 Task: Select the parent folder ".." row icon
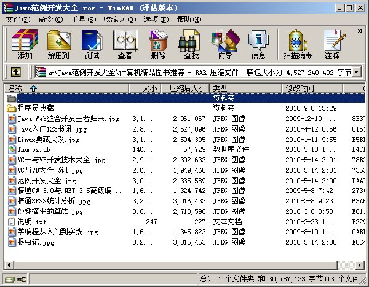(x=12, y=98)
